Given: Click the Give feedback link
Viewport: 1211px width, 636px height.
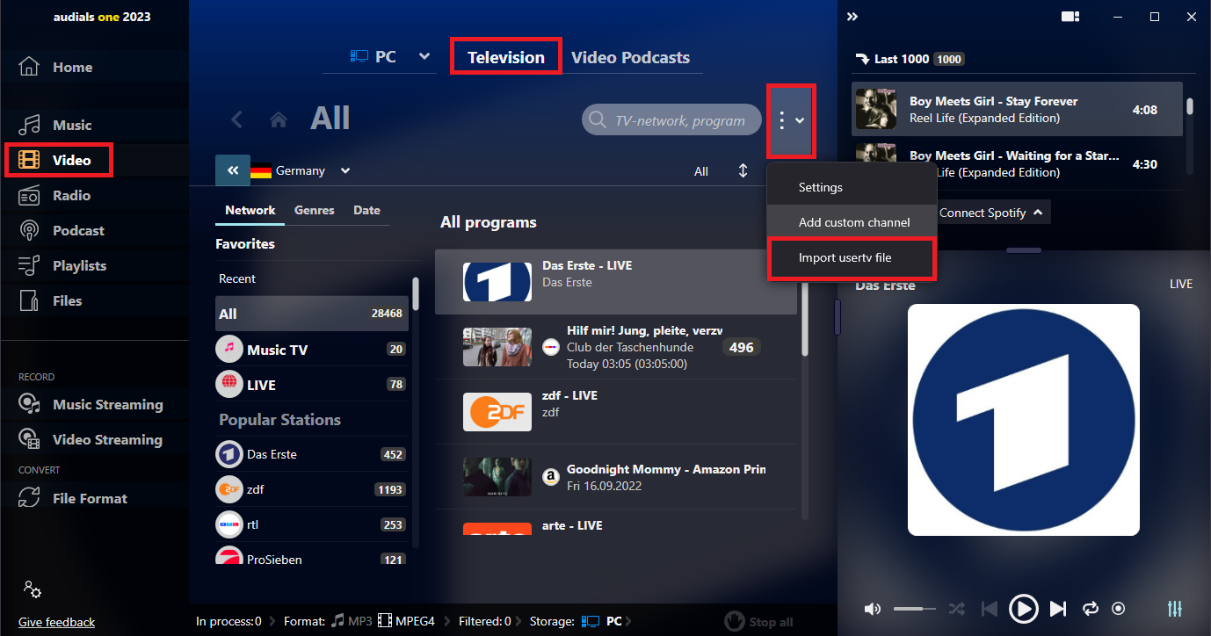Looking at the screenshot, I should tap(56, 622).
